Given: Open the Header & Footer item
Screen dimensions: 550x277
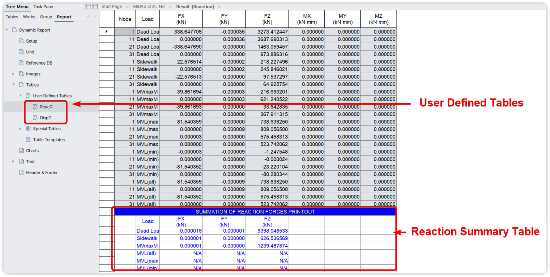Looking at the screenshot, I should (x=42, y=172).
